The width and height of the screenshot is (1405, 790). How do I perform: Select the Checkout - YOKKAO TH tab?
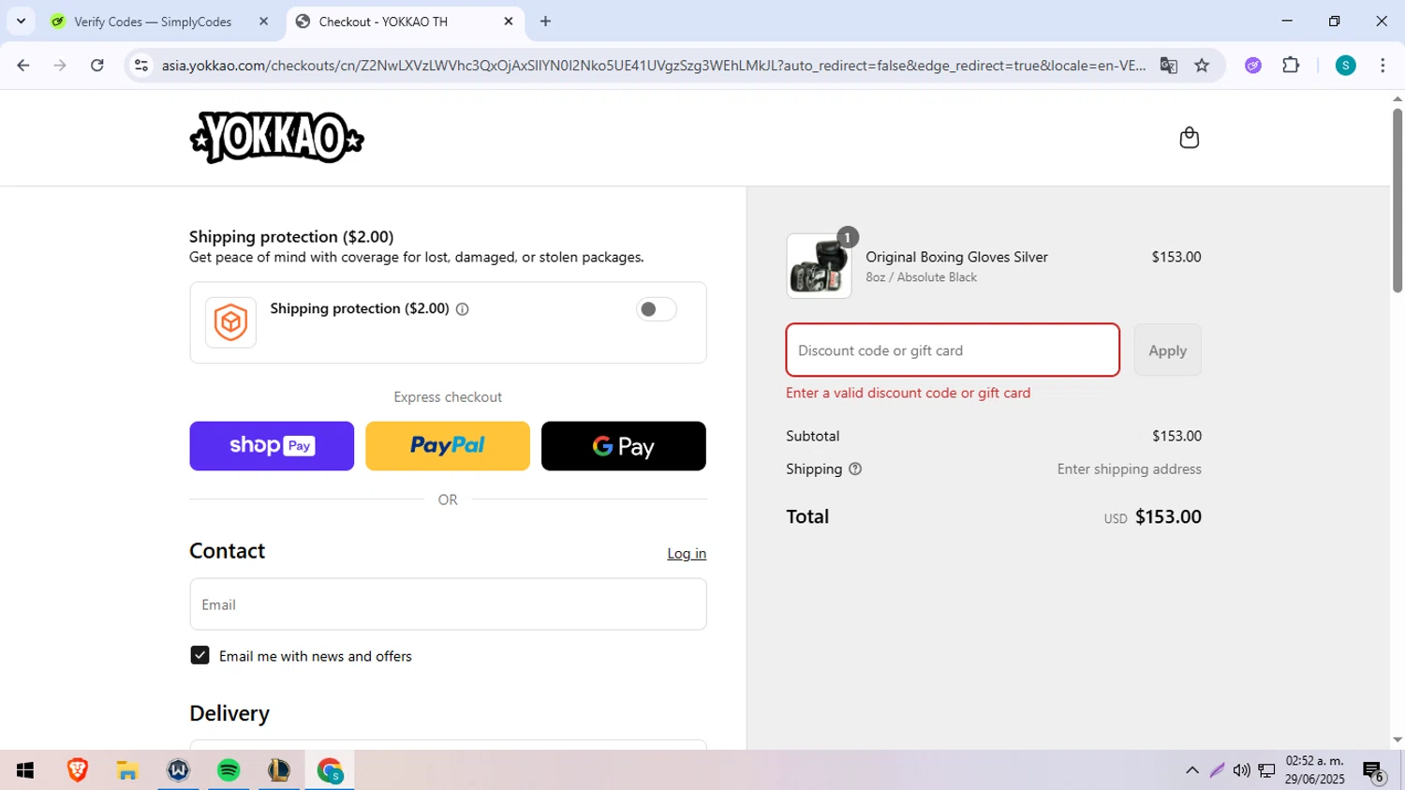[x=403, y=22]
